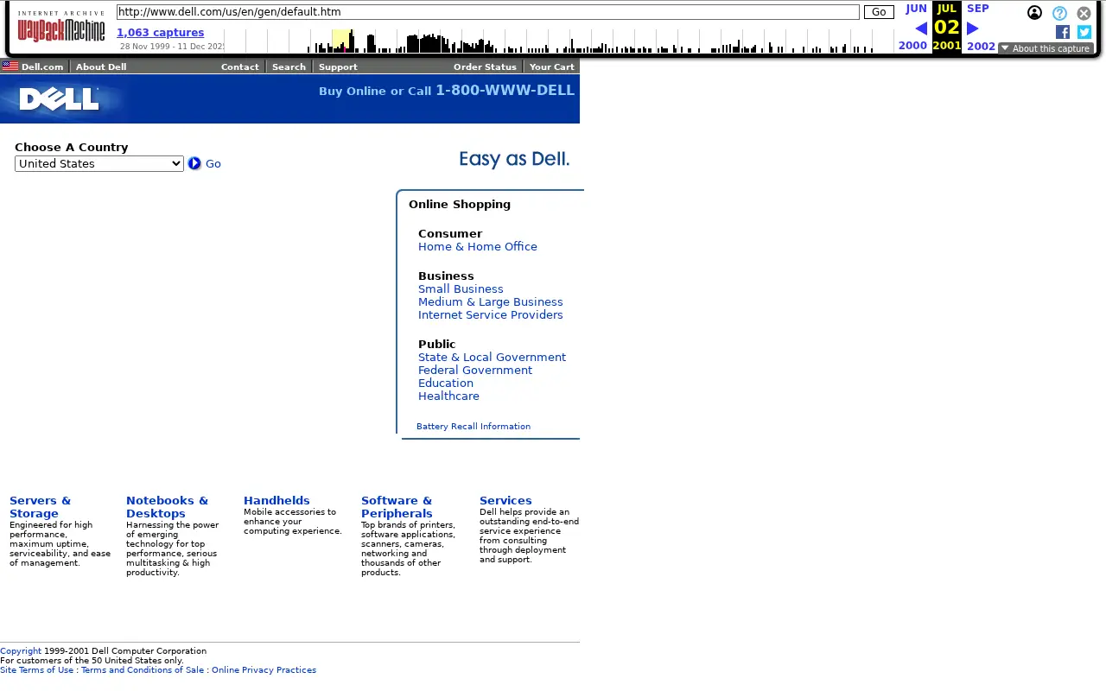Image resolution: width=1106 pixels, height=691 pixels.
Task: Open the user account icon
Action: pyautogui.click(x=1034, y=13)
